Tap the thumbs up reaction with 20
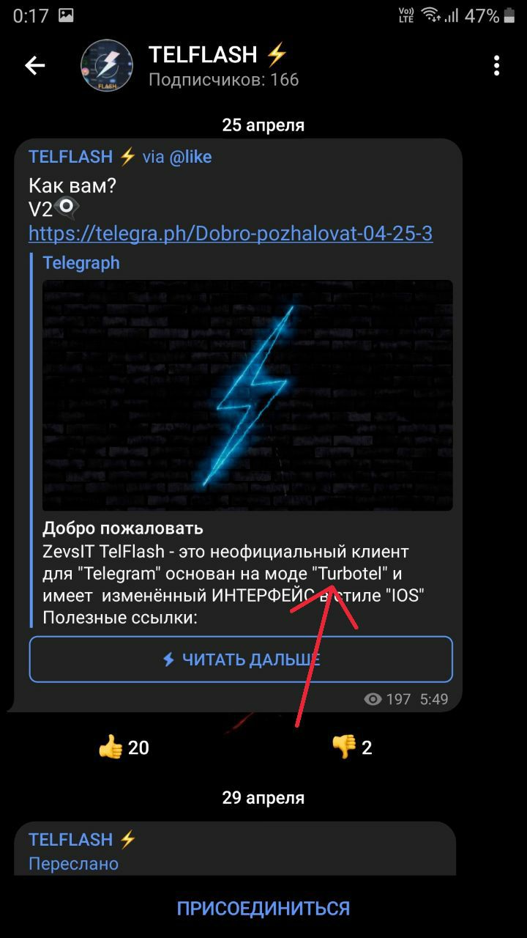 pyautogui.click(x=123, y=747)
